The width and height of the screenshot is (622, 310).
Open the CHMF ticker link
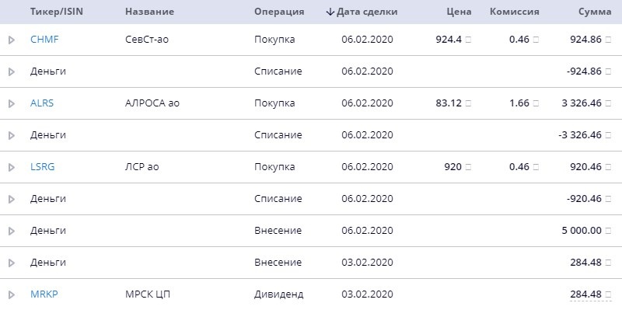(x=44, y=40)
